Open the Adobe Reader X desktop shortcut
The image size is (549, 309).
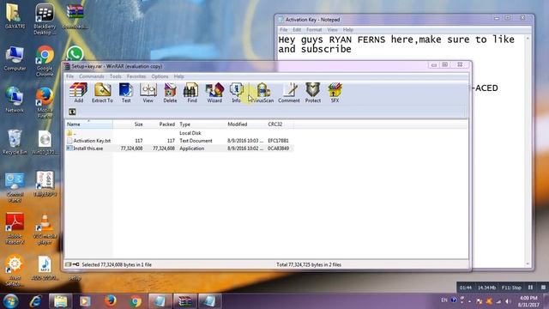(15, 228)
